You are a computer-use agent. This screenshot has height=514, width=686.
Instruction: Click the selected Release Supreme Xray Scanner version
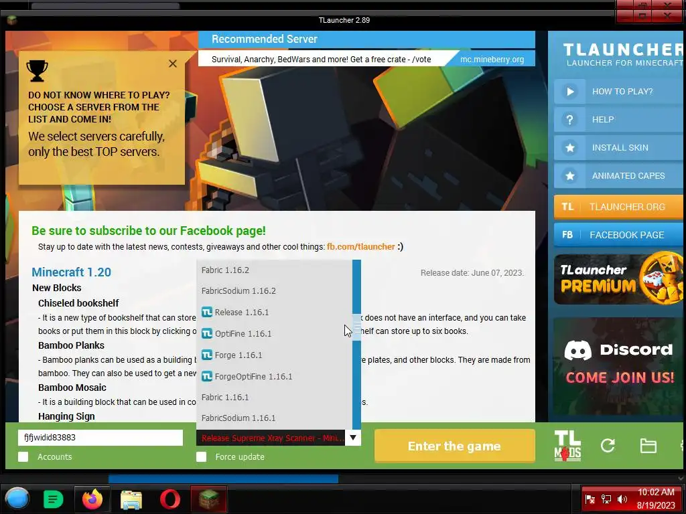click(x=271, y=438)
